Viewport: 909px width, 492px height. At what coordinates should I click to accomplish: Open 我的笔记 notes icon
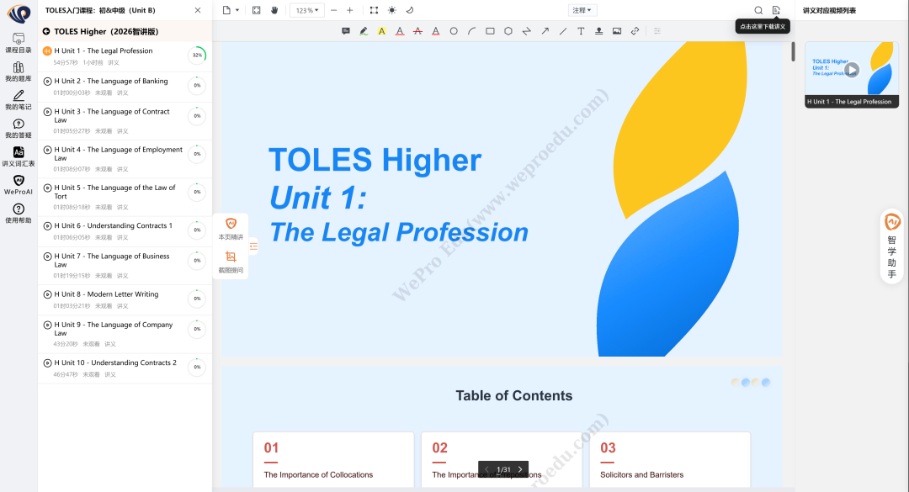pyautogui.click(x=18, y=100)
